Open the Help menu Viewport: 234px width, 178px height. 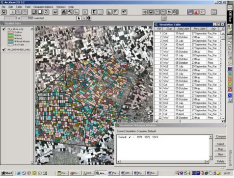(71, 7)
